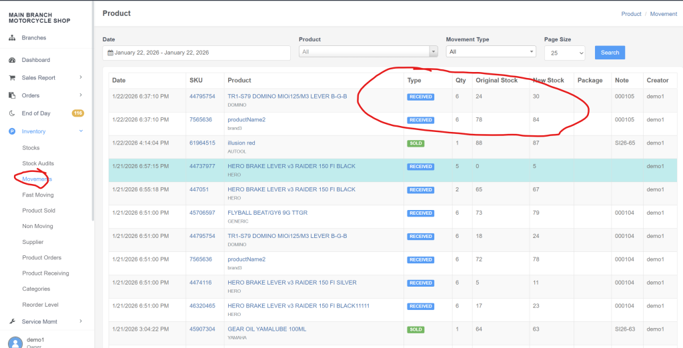Click the Date range input field
Screen dimensions: 683x348
point(197,53)
